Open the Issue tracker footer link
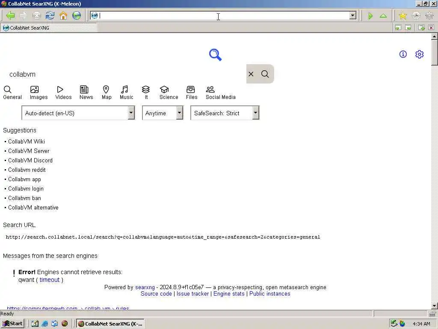 click(192, 294)
